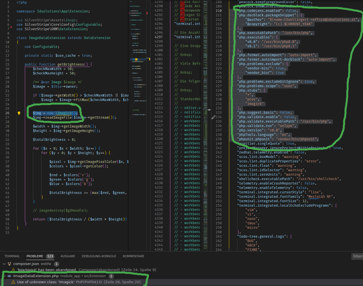Screen dimensions: 363x286
Task: Open the KOMMENTARE panel tab
Action: [134, 256]
